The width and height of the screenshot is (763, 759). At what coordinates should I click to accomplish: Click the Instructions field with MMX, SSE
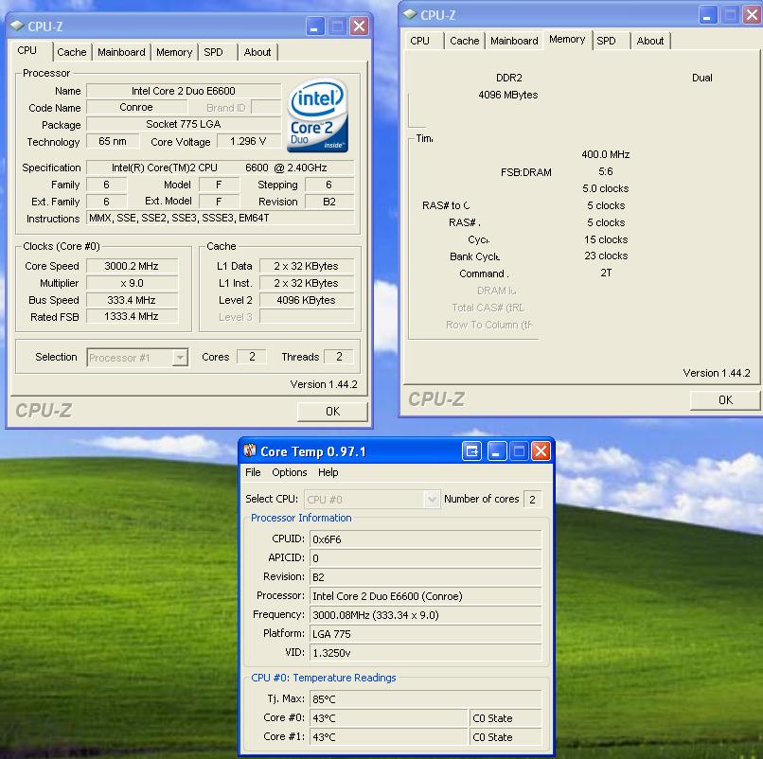tap(220, 218)
